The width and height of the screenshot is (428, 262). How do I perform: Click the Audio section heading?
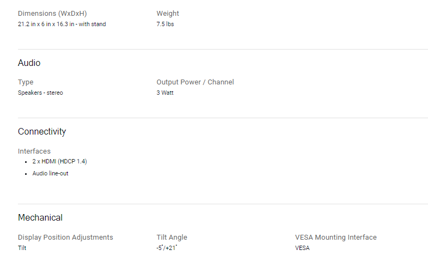(x=29, y=63)
